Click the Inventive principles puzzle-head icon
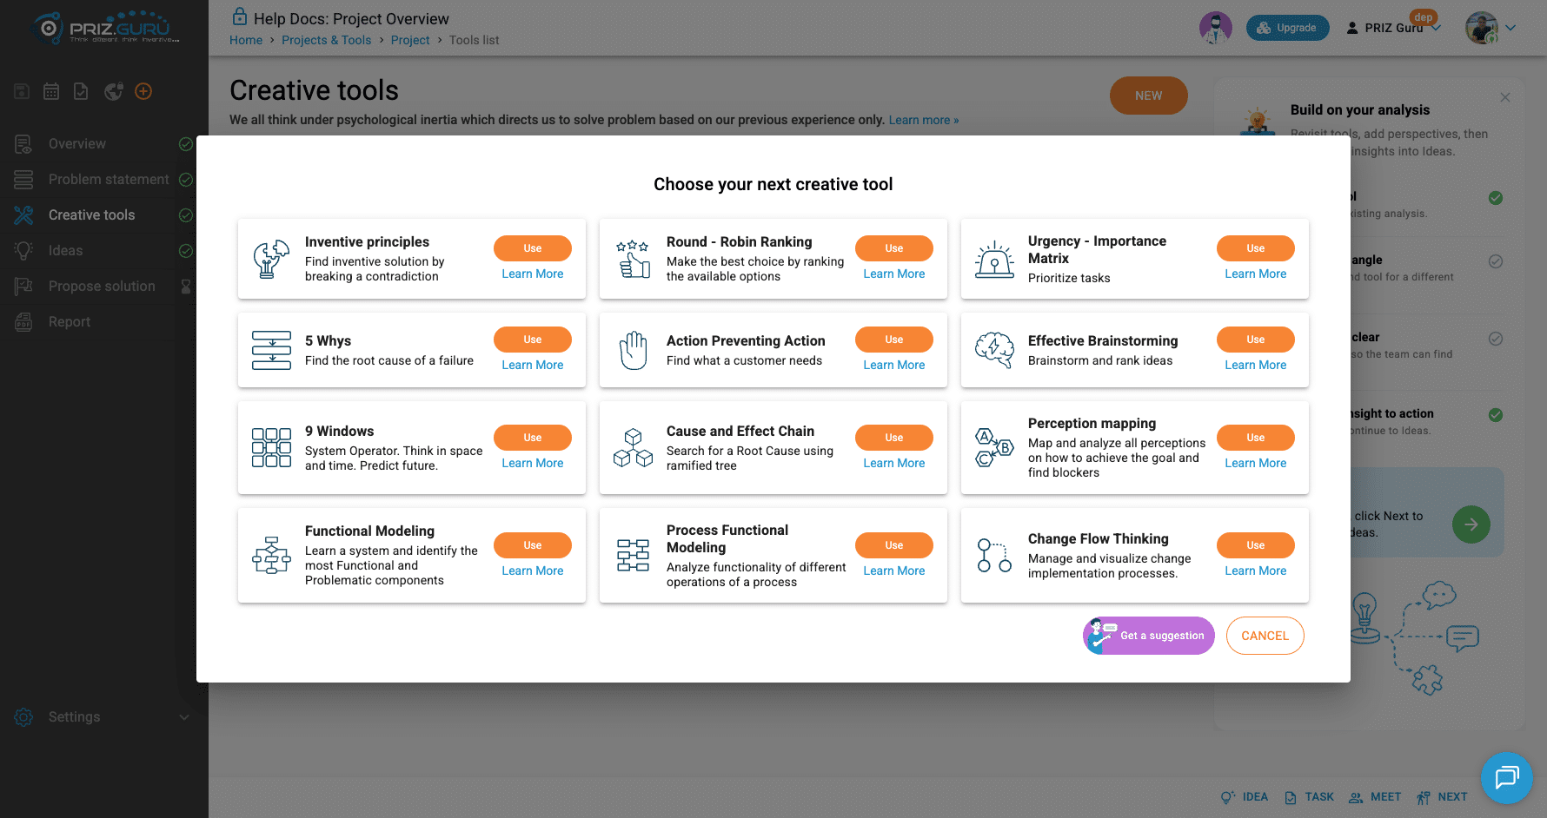 (x=271, y=259)
